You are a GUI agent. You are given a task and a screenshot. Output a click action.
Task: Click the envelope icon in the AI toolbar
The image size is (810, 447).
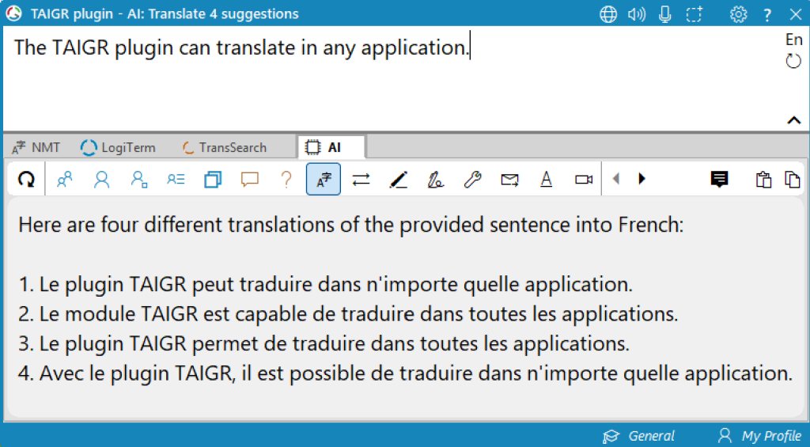coord(509,180)
